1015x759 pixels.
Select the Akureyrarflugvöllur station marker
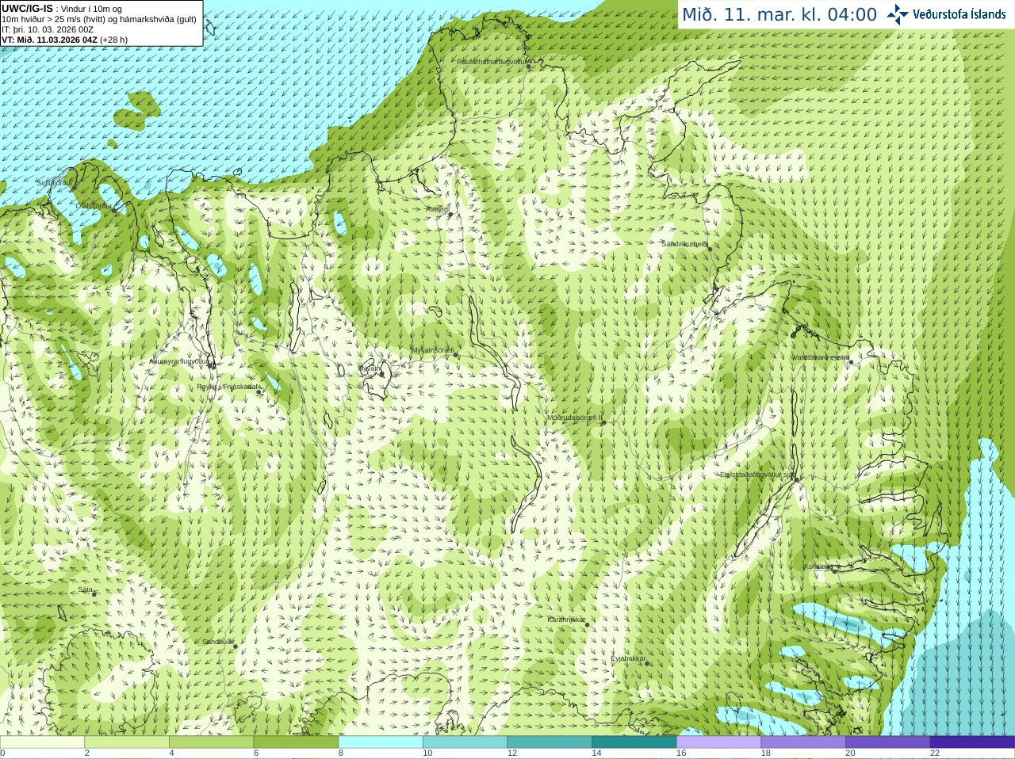pos(211,365)
